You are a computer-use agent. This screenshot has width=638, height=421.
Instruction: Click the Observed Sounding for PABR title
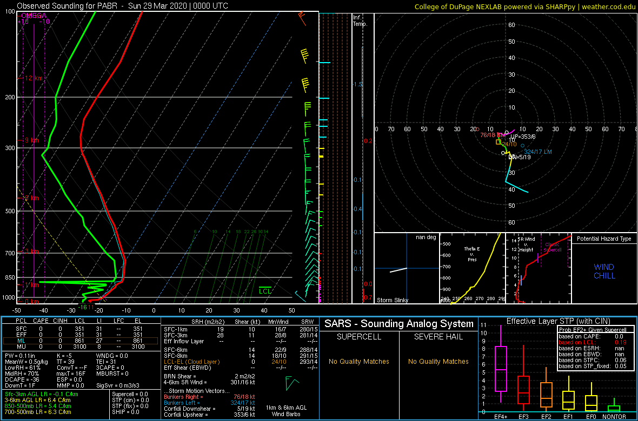pyautogui.click(x=123, y=6)
